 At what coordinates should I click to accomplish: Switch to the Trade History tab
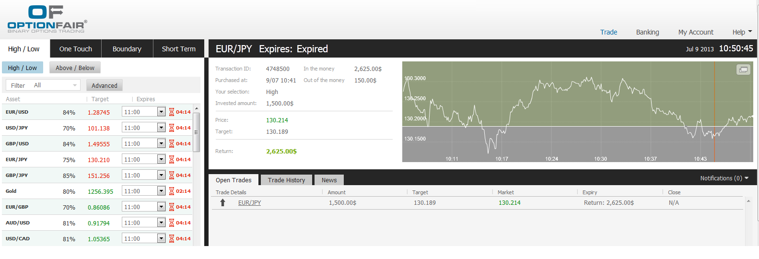286,180
